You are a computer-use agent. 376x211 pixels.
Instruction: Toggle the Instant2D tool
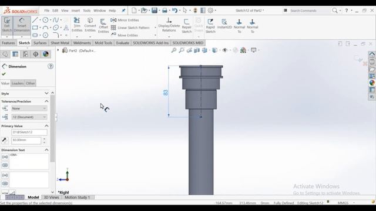(x=224, y=24)
